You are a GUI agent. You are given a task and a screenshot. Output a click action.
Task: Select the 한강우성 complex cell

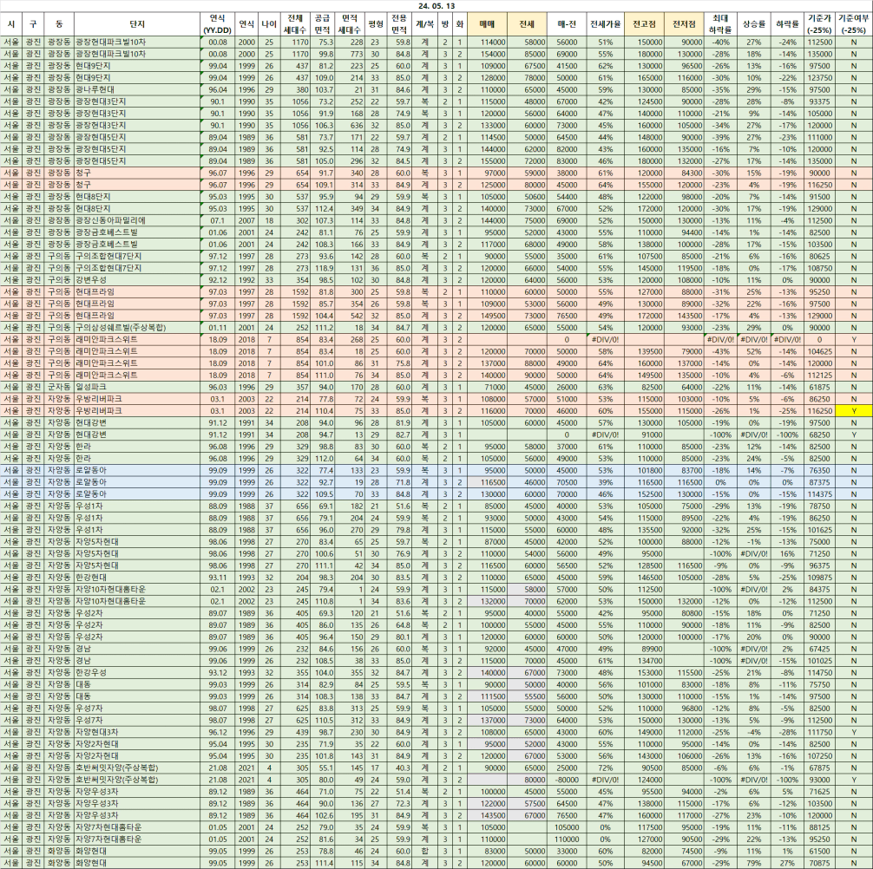point(137,673)
